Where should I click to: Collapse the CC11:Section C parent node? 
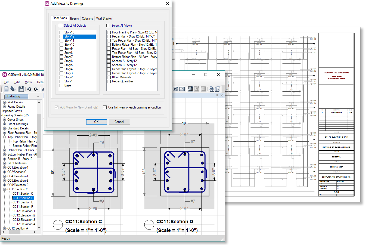click(x=5, y=189)
